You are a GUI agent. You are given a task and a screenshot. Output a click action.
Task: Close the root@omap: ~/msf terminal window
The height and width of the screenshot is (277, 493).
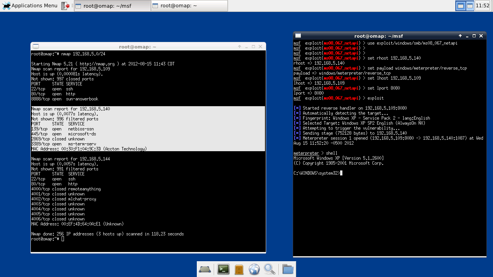[481, 36]
